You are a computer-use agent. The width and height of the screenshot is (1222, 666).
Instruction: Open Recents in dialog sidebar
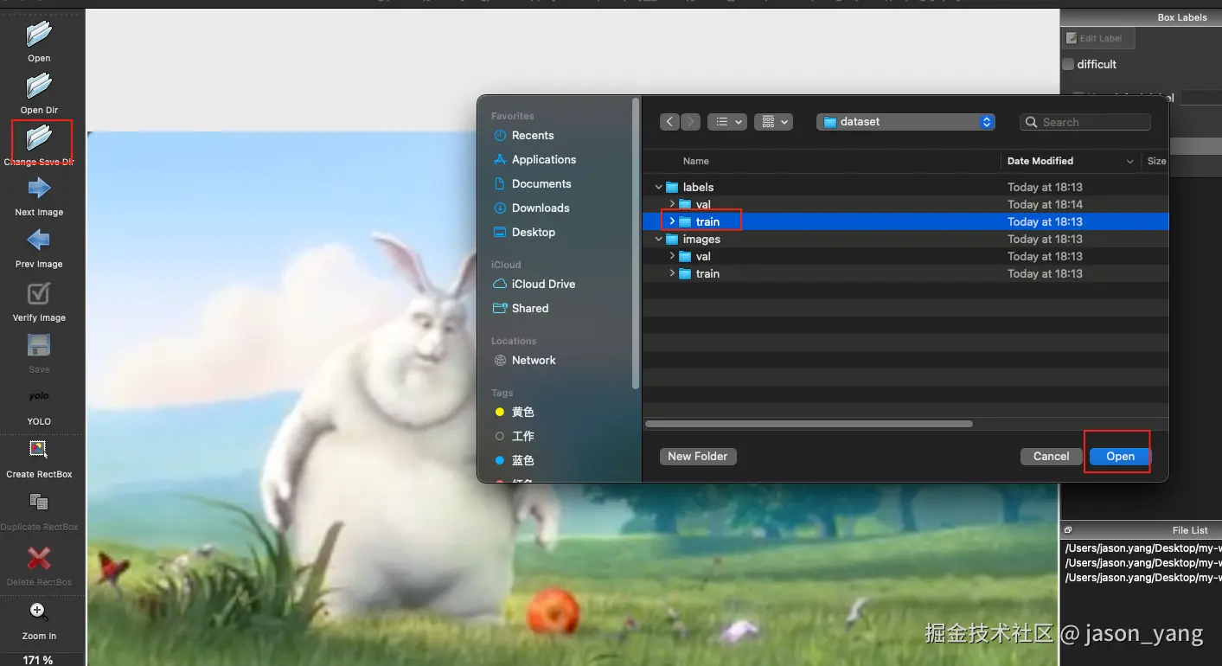click(x=533, y=136)
